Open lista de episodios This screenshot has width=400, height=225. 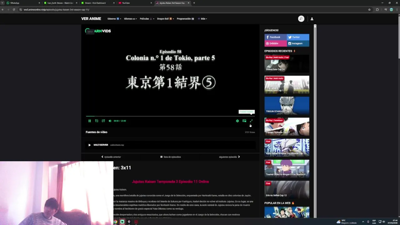[171, 157]
